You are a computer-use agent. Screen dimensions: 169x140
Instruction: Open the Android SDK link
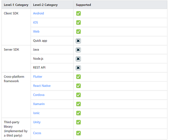coord(38,13)
